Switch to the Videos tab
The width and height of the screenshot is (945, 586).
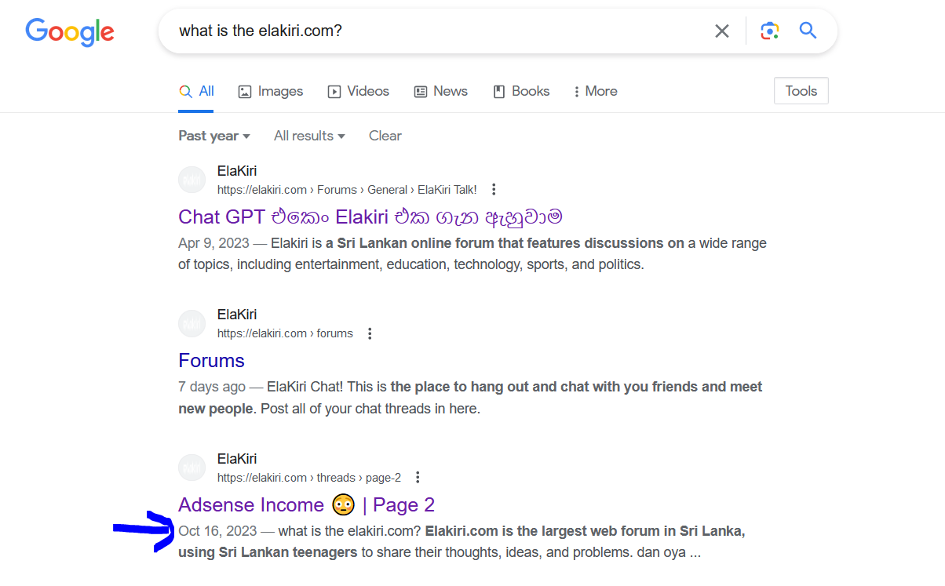[359, 91]
